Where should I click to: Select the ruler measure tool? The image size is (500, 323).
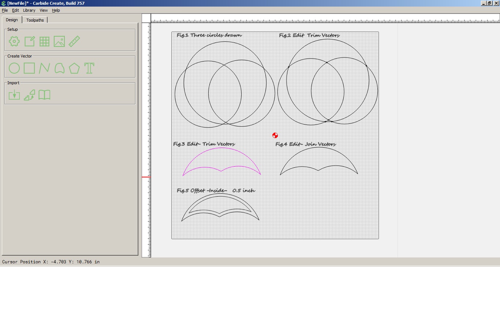(x=74, y=41)
